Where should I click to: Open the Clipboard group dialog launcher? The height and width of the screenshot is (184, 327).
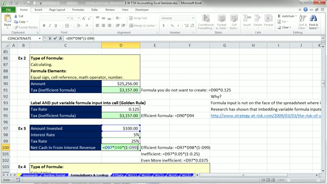pyautogui.click(x=37, y=33)
